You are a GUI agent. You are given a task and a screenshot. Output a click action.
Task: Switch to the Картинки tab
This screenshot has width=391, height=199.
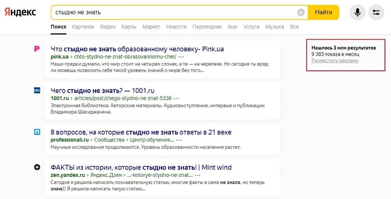83,27
